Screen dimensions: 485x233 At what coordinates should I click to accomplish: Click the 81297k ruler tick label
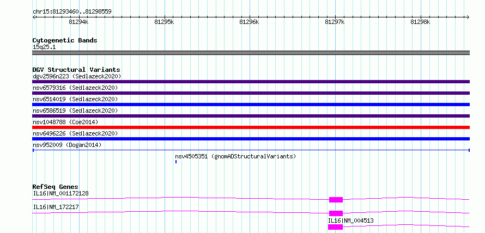click(336, 22)
